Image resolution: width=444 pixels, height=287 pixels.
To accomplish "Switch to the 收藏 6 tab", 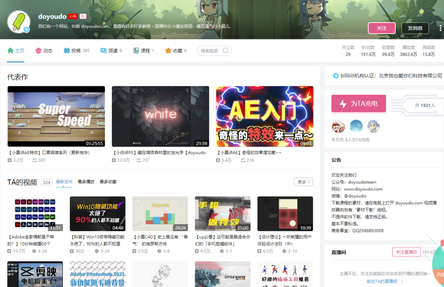I will [x=176, y=51].
